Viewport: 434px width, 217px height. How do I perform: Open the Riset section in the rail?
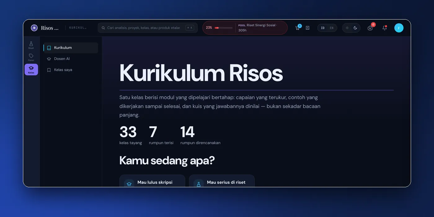(31, 45)
